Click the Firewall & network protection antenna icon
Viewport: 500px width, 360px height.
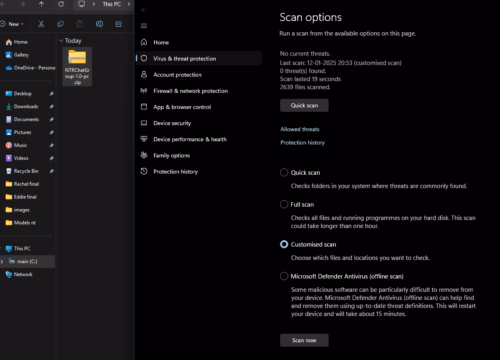pos(144,90)
